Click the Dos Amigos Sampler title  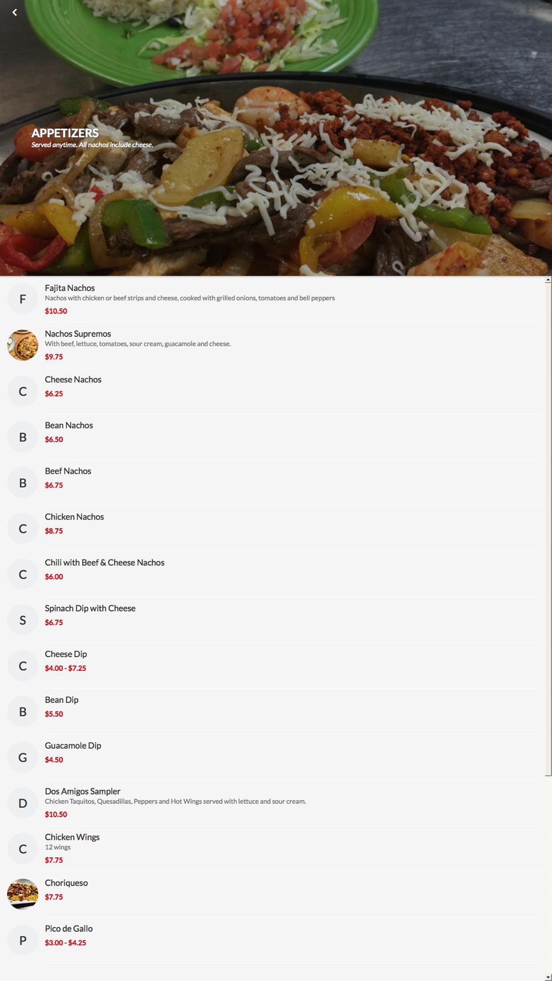[82, 791]
